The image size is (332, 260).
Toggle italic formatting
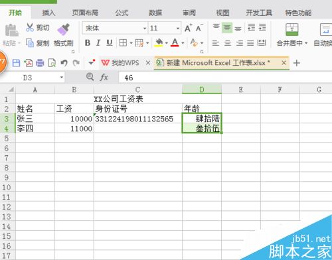(98, 43)
